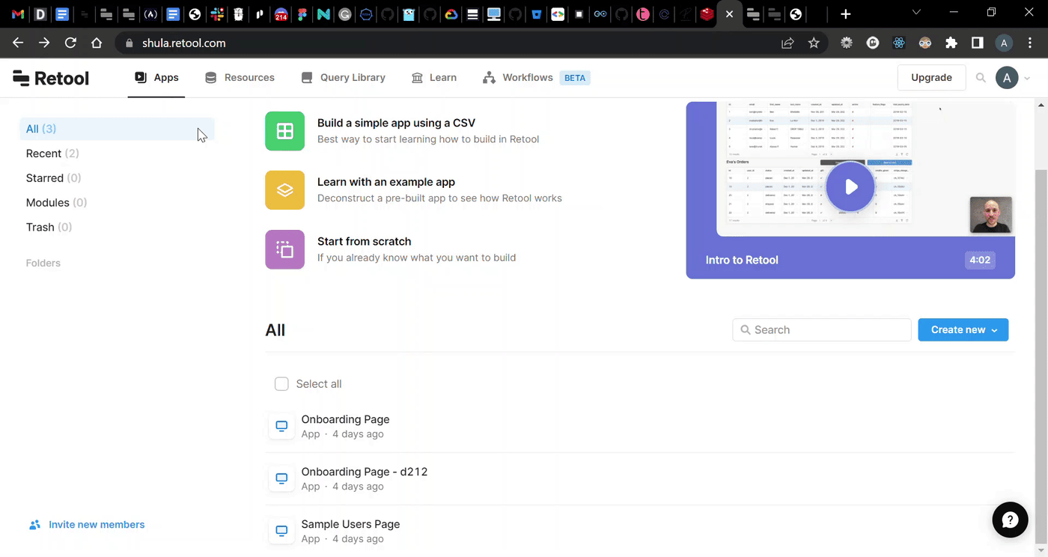The width and height of the screenshot is (1048, 557).
Task: Play the Intro to Retool video
Action: tap(850, 187)
